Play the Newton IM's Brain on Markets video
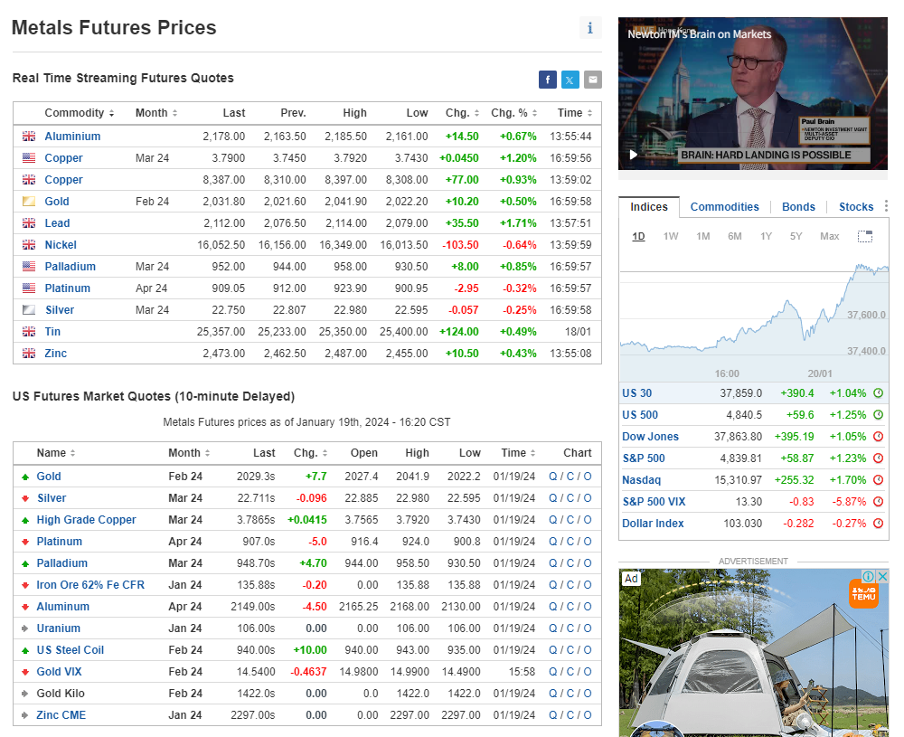 pos(633,155)
